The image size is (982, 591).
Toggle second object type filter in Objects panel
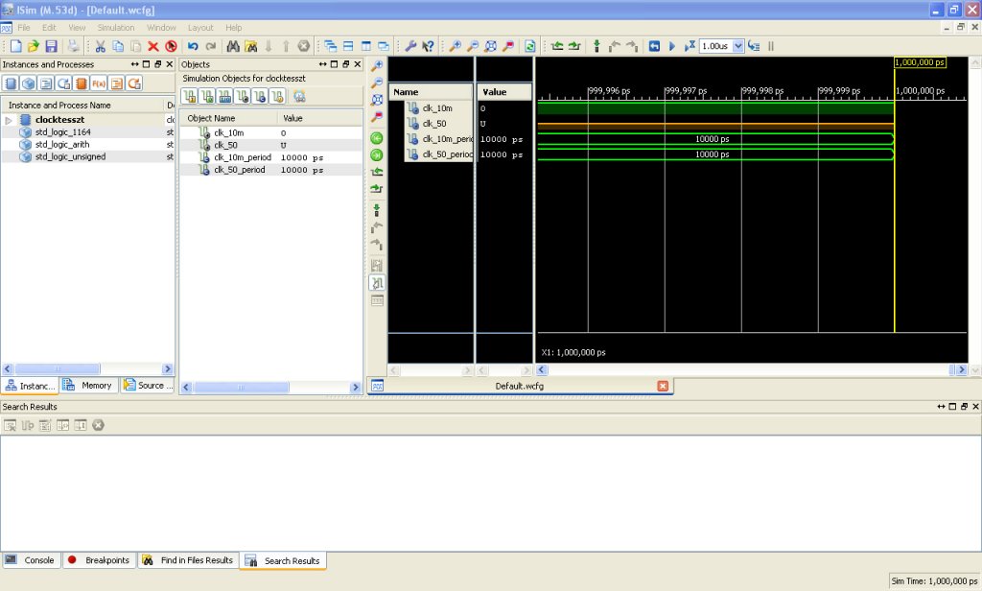point(207,96)
